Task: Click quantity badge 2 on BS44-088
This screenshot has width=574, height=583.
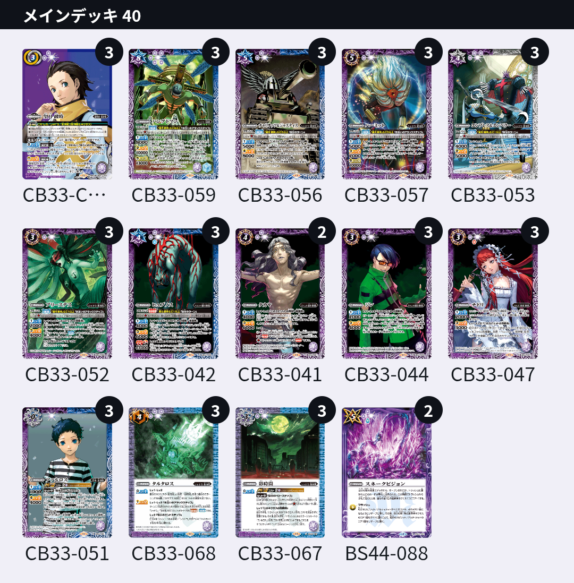Action: coord(428,410)
